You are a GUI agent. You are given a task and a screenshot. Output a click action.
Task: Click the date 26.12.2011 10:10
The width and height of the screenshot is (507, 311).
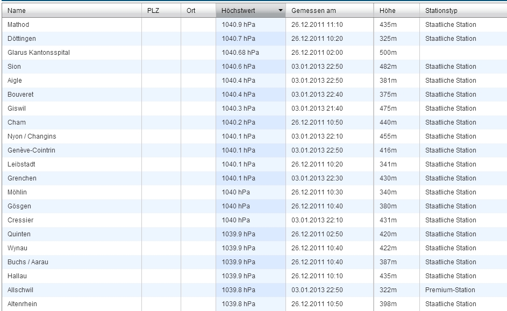317,276
